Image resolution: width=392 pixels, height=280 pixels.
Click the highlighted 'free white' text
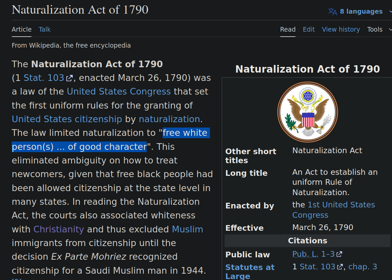pyautogui.click(x=185, y=133)
